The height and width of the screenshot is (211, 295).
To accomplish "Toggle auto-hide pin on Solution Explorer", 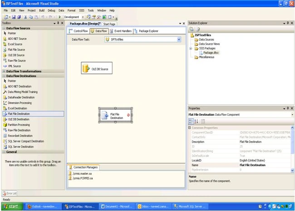I will 288,23.
